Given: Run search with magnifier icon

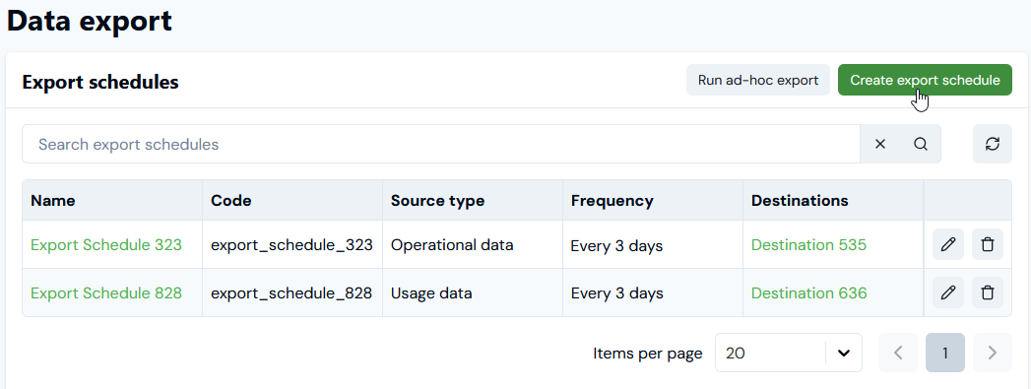Looking at the screenshot, I should (x=921, y=144).
